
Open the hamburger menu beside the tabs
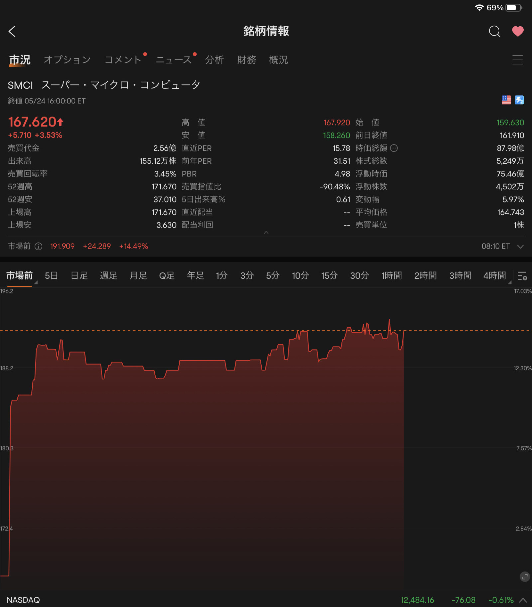[517, 60]
